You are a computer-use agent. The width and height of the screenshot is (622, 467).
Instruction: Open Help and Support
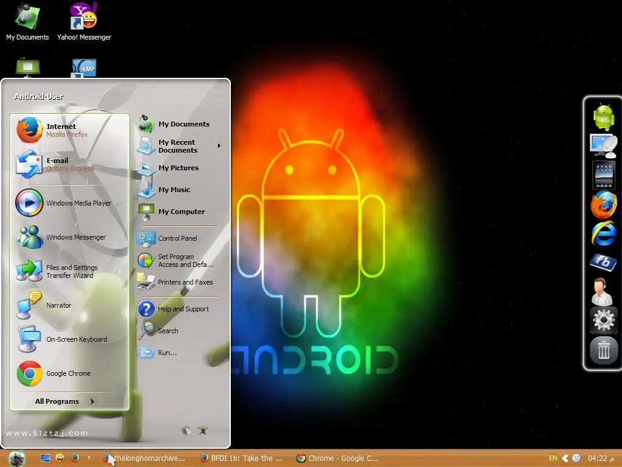click(x=179, y=309)
